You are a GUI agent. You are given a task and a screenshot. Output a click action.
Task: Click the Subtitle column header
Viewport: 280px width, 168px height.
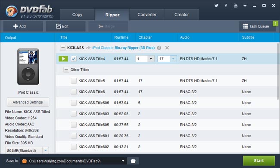[248, 37]
